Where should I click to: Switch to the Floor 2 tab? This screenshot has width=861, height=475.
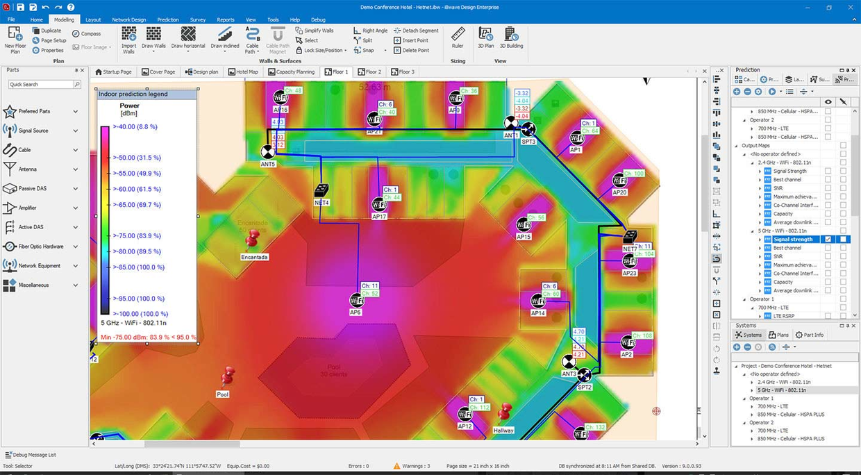369,72
